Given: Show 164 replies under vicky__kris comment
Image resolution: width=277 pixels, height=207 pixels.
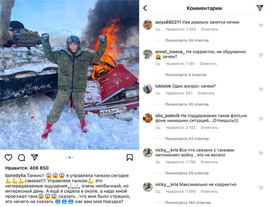Looking at the screenshot, I should click(188, 203).
